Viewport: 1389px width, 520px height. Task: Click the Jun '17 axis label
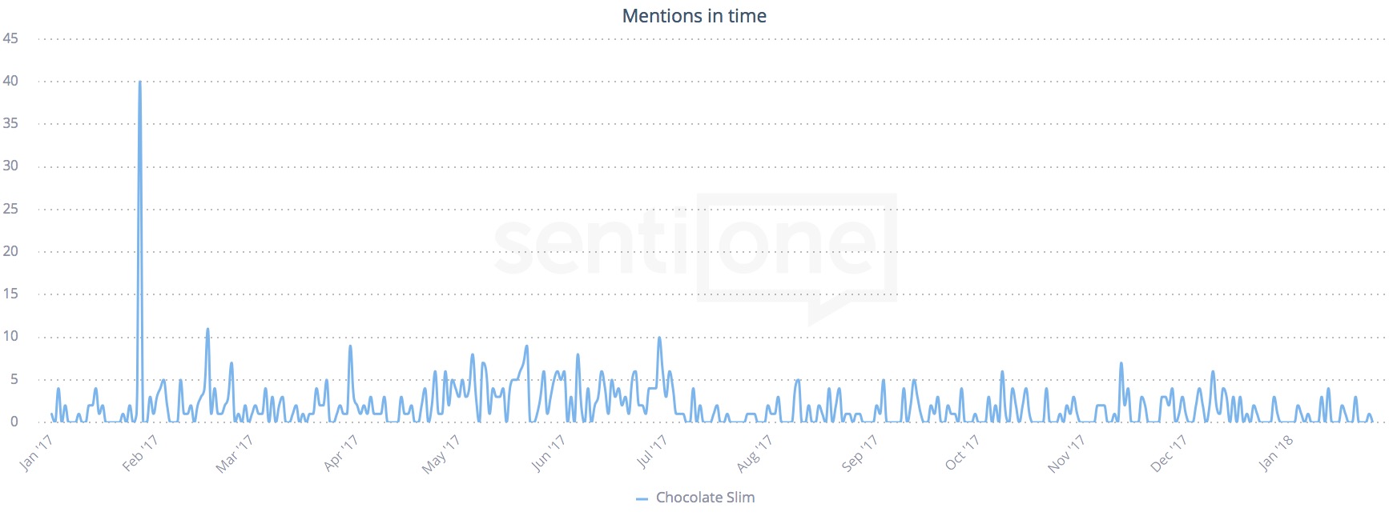click(548, 454)
